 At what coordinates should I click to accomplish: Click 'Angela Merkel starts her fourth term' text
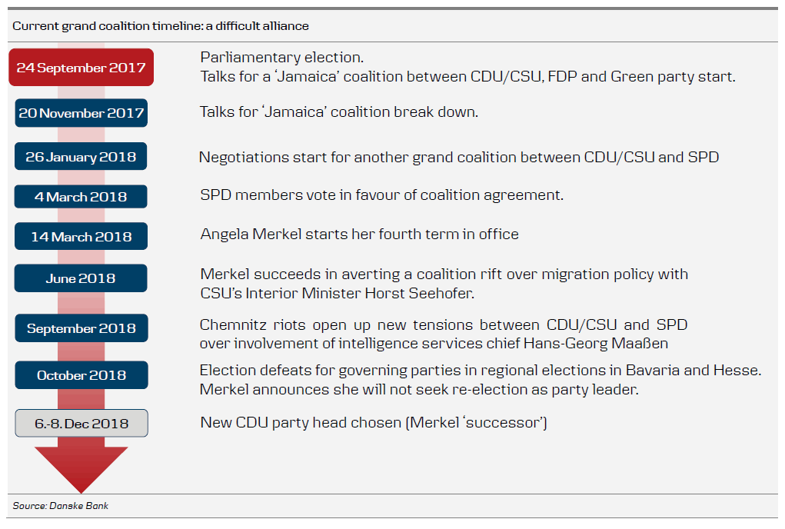(359, 234)
